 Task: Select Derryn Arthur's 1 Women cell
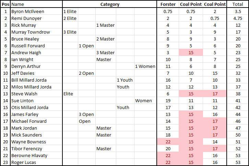pos(145,66)
